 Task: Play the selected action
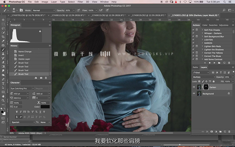click(x=215, y=63)
